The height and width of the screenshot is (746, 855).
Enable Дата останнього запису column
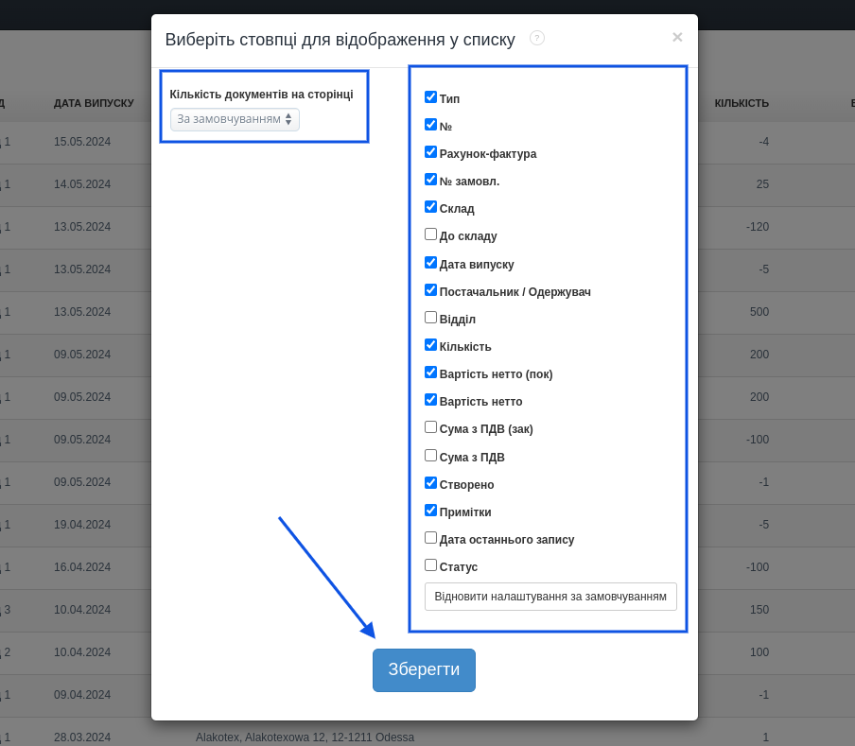coord(430,538)
